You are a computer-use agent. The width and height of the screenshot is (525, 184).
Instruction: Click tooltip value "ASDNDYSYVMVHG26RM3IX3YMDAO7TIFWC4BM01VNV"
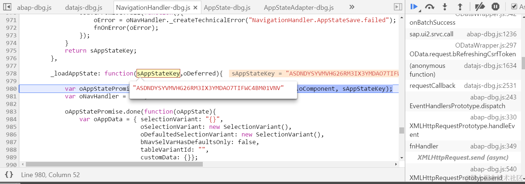point(208,88)
